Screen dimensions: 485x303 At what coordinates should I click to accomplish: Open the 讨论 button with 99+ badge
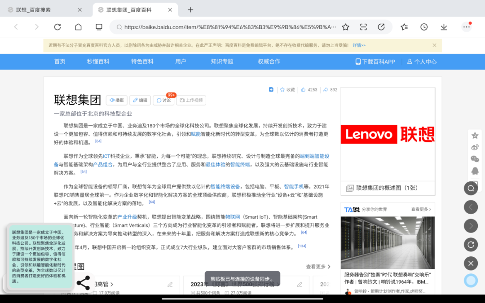(x=163, y=100)
